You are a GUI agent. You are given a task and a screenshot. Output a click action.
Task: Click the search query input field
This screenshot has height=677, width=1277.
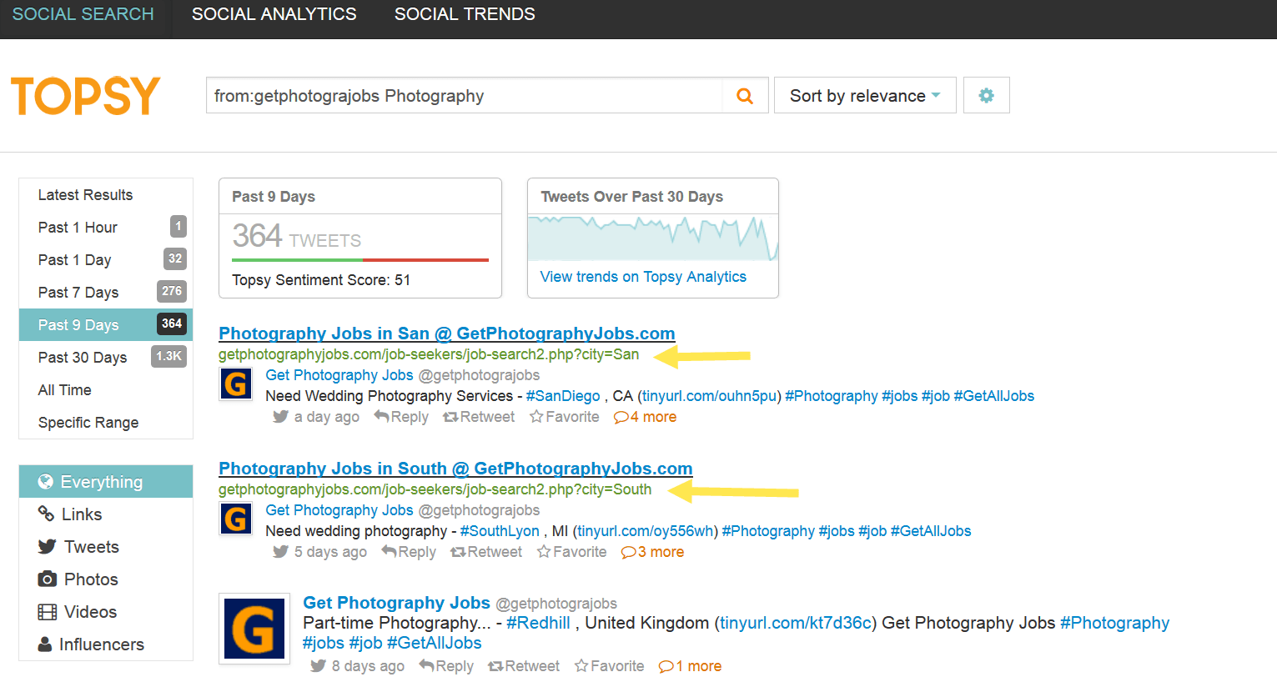point(463,96)
